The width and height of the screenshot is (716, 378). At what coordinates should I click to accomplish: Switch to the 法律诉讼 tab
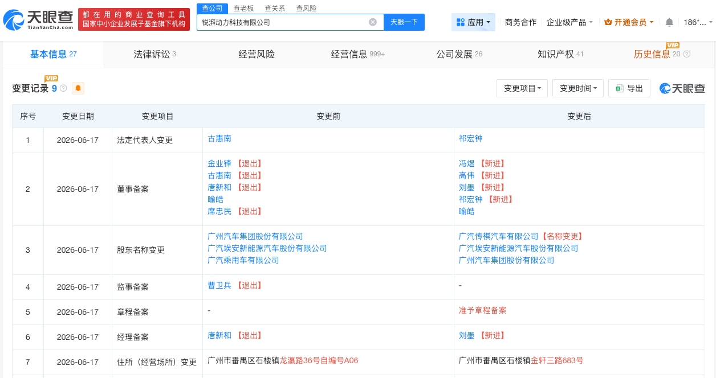(x=154, y=54)
